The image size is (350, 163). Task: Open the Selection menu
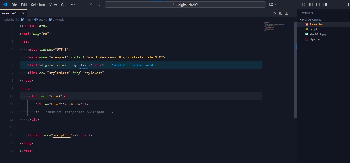[x=38, y=5]
